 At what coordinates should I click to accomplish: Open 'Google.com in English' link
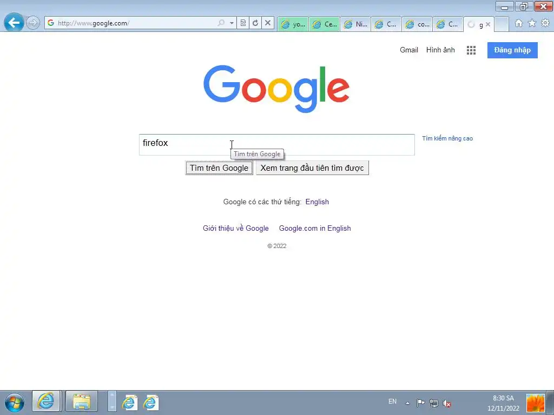(315, 229)
